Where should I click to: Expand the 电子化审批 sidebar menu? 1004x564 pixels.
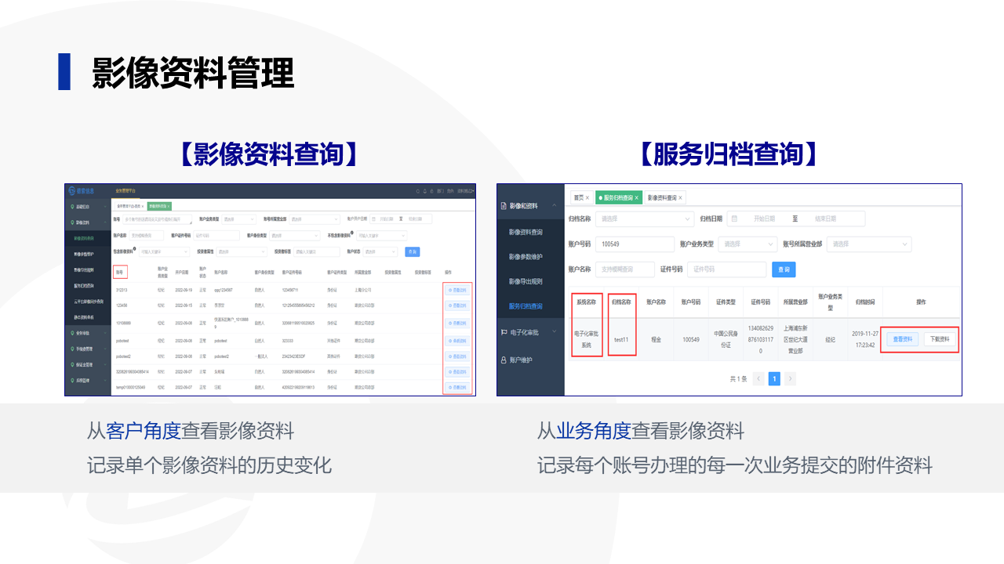[555, 332]
